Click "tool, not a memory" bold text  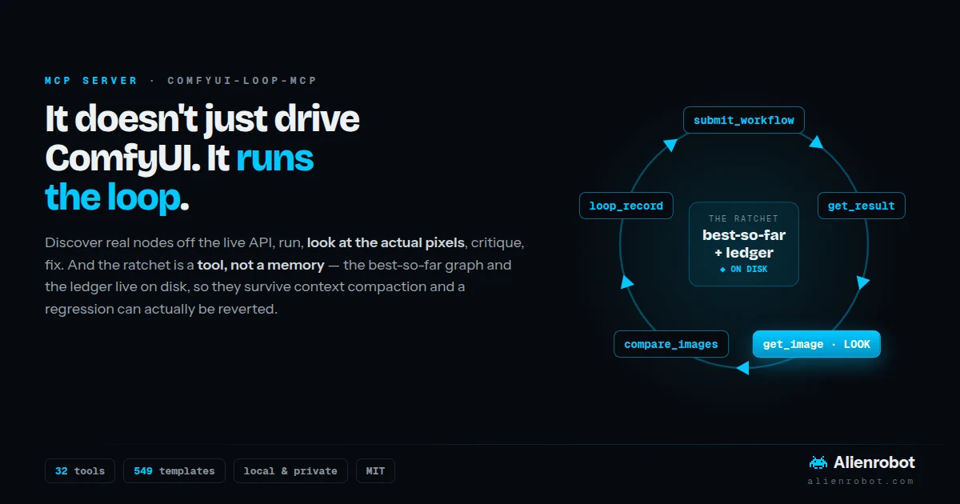coord(261,264)
